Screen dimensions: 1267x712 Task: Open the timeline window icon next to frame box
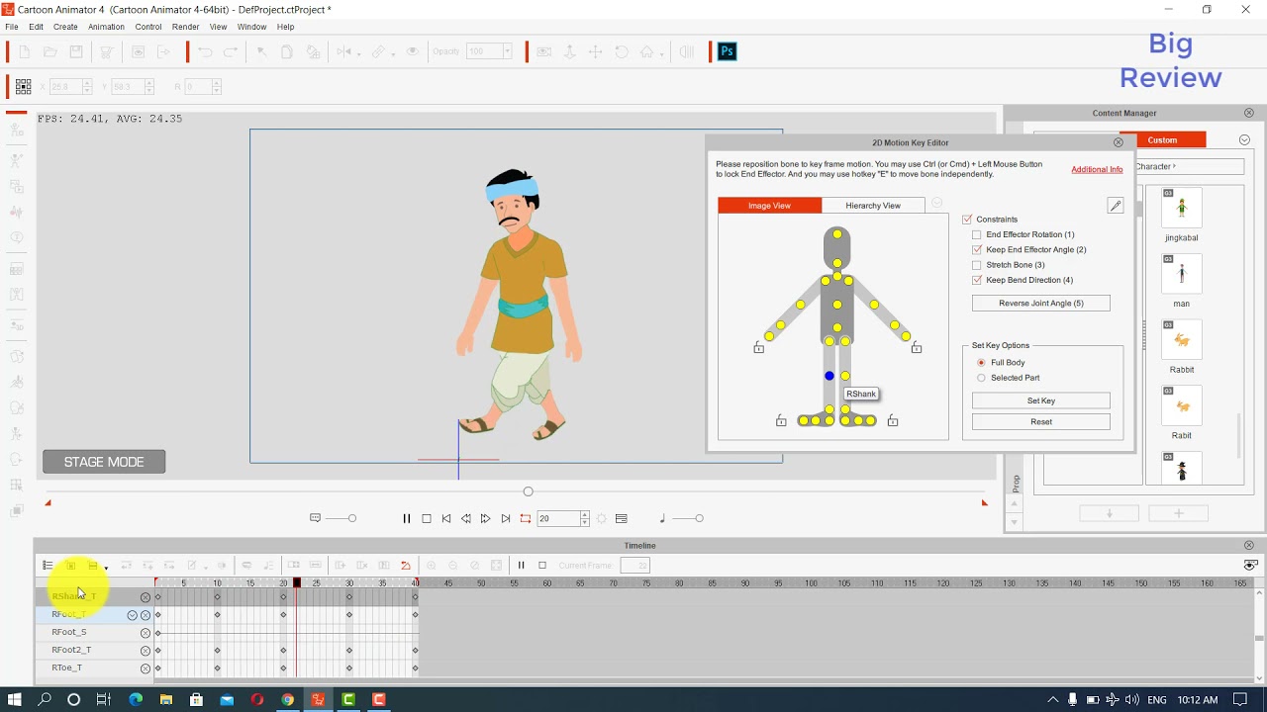pos(622,518)
